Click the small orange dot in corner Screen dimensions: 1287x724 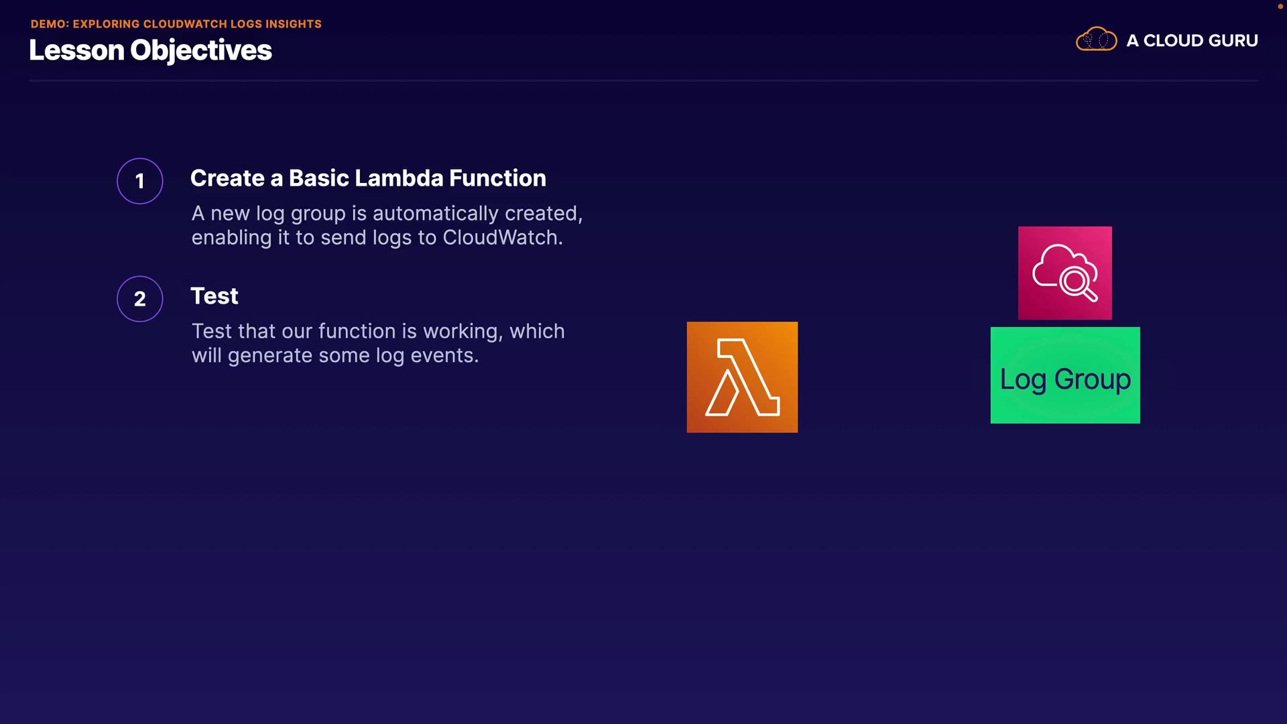pyautogui.click(x=1280, y=6)
